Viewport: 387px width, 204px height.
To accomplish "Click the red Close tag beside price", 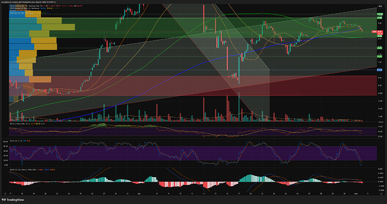I will pyautogui.click(x=374, y=32).
